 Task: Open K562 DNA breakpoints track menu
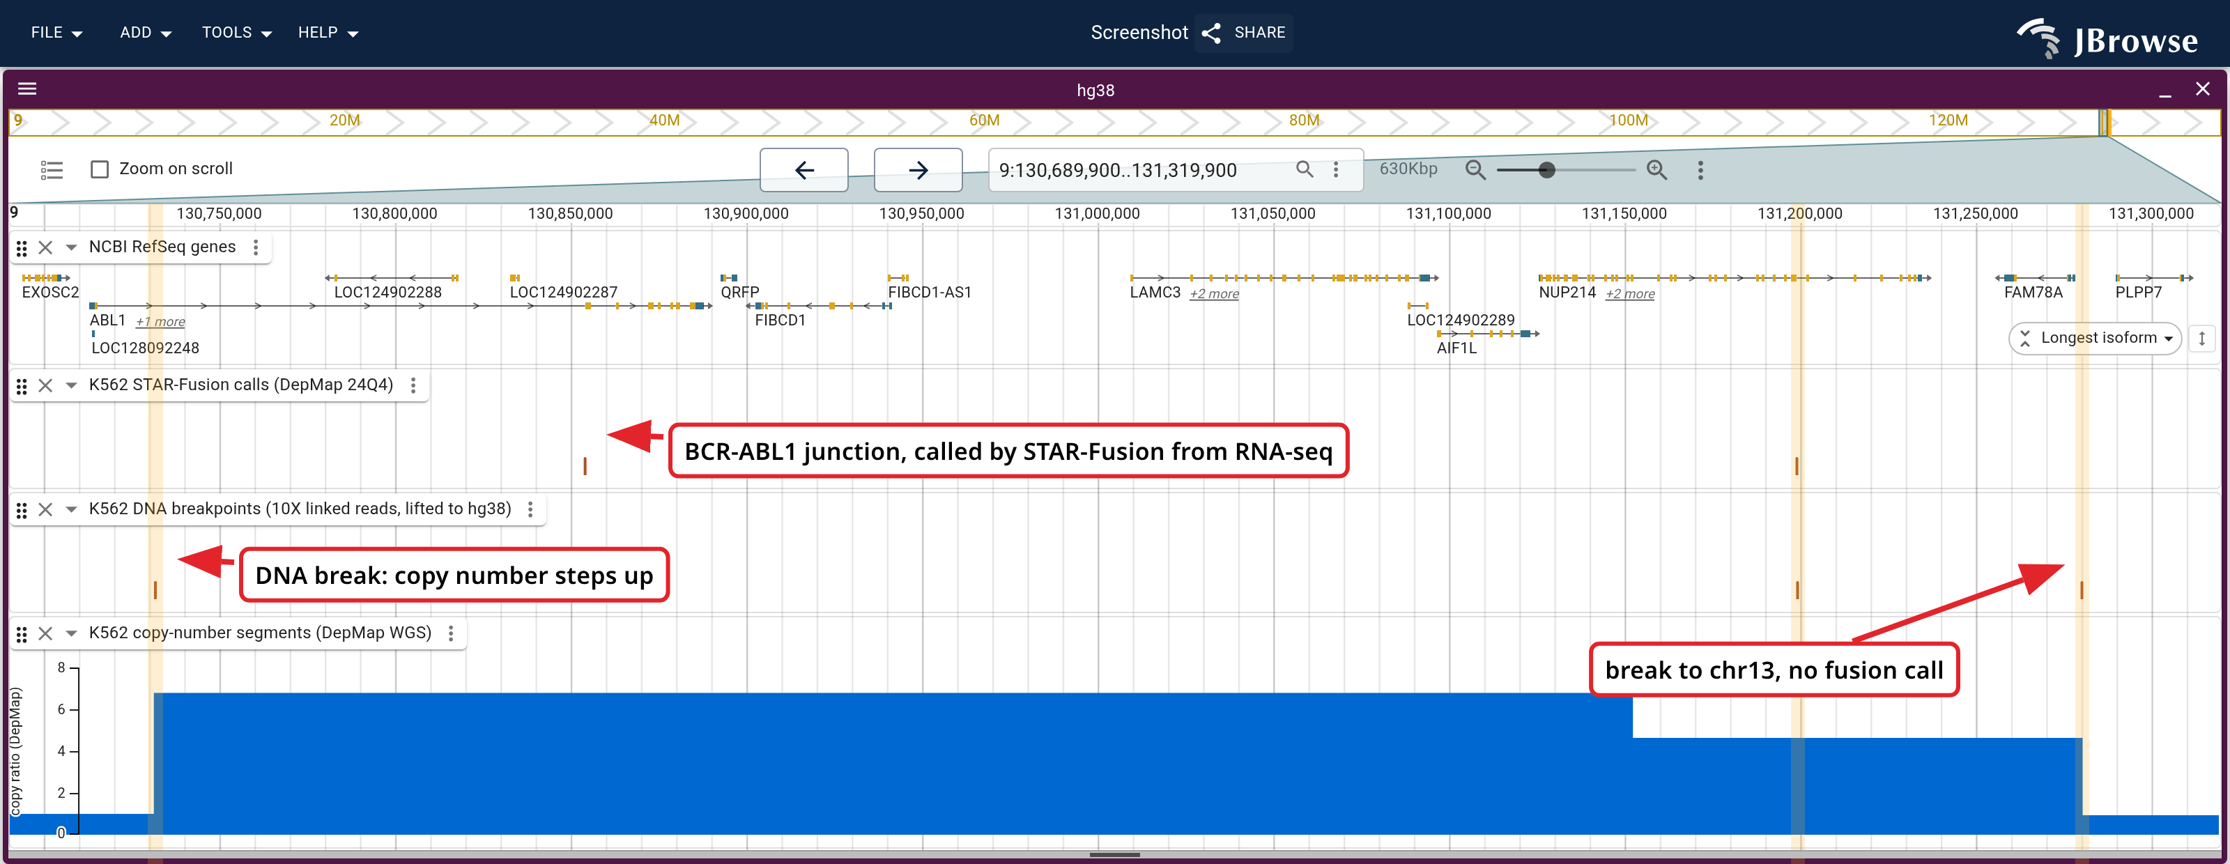click(x=530, y=509)
